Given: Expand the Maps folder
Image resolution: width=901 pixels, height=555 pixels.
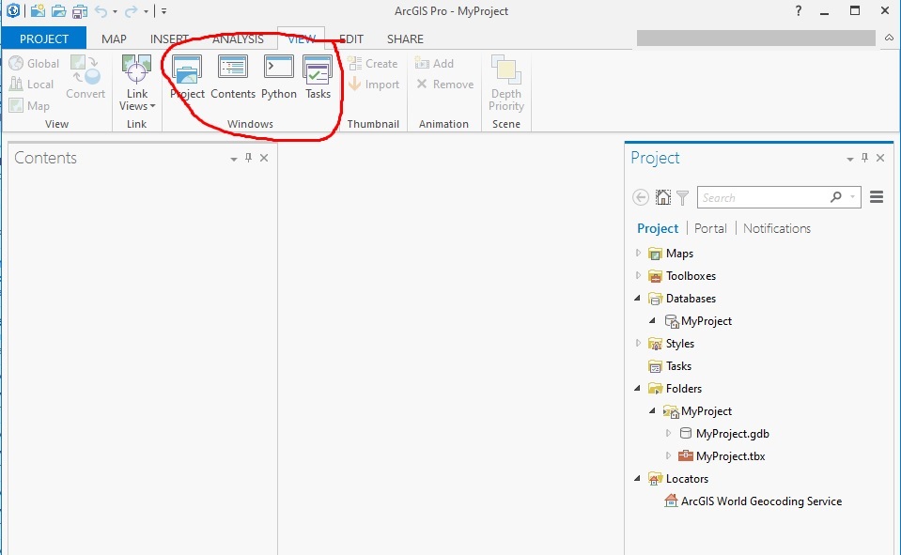Looking at the screenshot, I should [x=638, y=253].
